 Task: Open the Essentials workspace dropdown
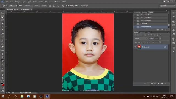[x=167, y=6]
